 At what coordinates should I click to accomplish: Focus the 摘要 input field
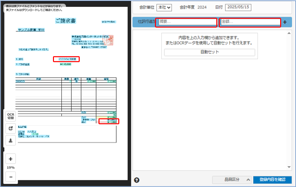(x=188, y=22)
